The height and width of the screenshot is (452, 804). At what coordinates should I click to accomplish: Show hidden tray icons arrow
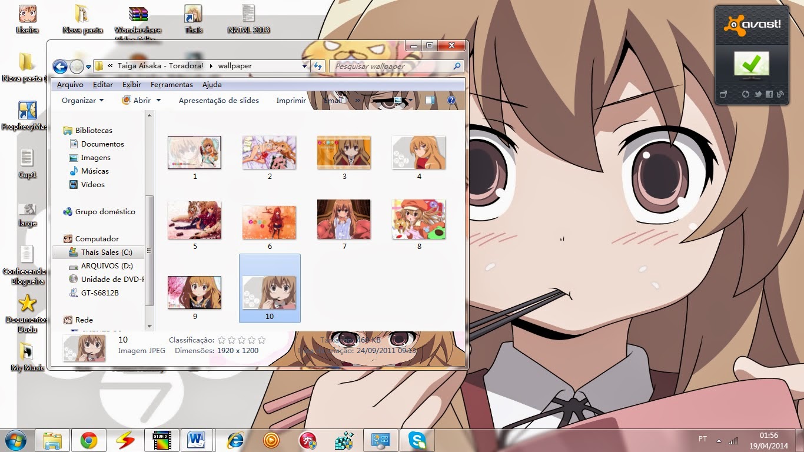pos(719,440)
